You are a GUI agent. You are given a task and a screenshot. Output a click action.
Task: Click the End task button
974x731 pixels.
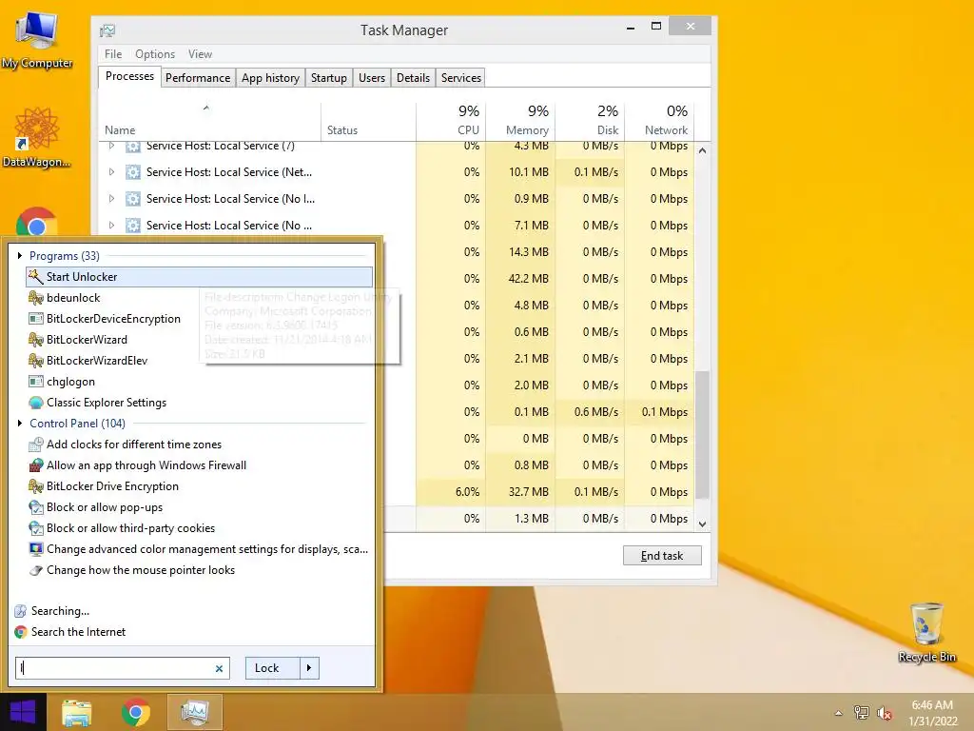[662, 556]
